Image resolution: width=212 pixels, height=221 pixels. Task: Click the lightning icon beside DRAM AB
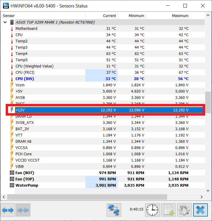coord(12,142)
